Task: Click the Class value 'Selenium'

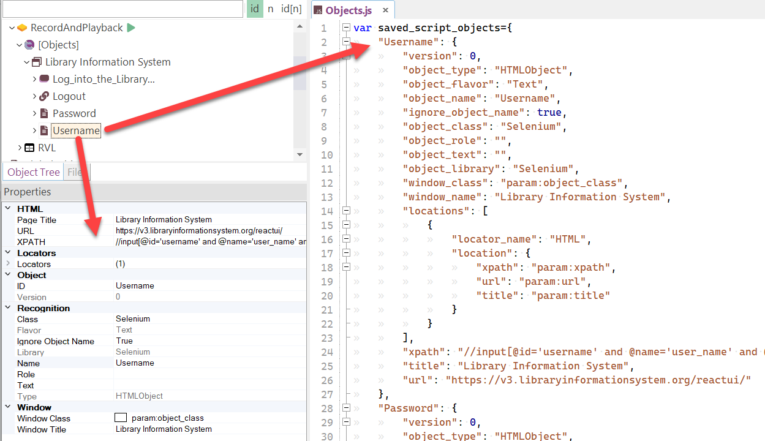Action: (x=133, y=319)
